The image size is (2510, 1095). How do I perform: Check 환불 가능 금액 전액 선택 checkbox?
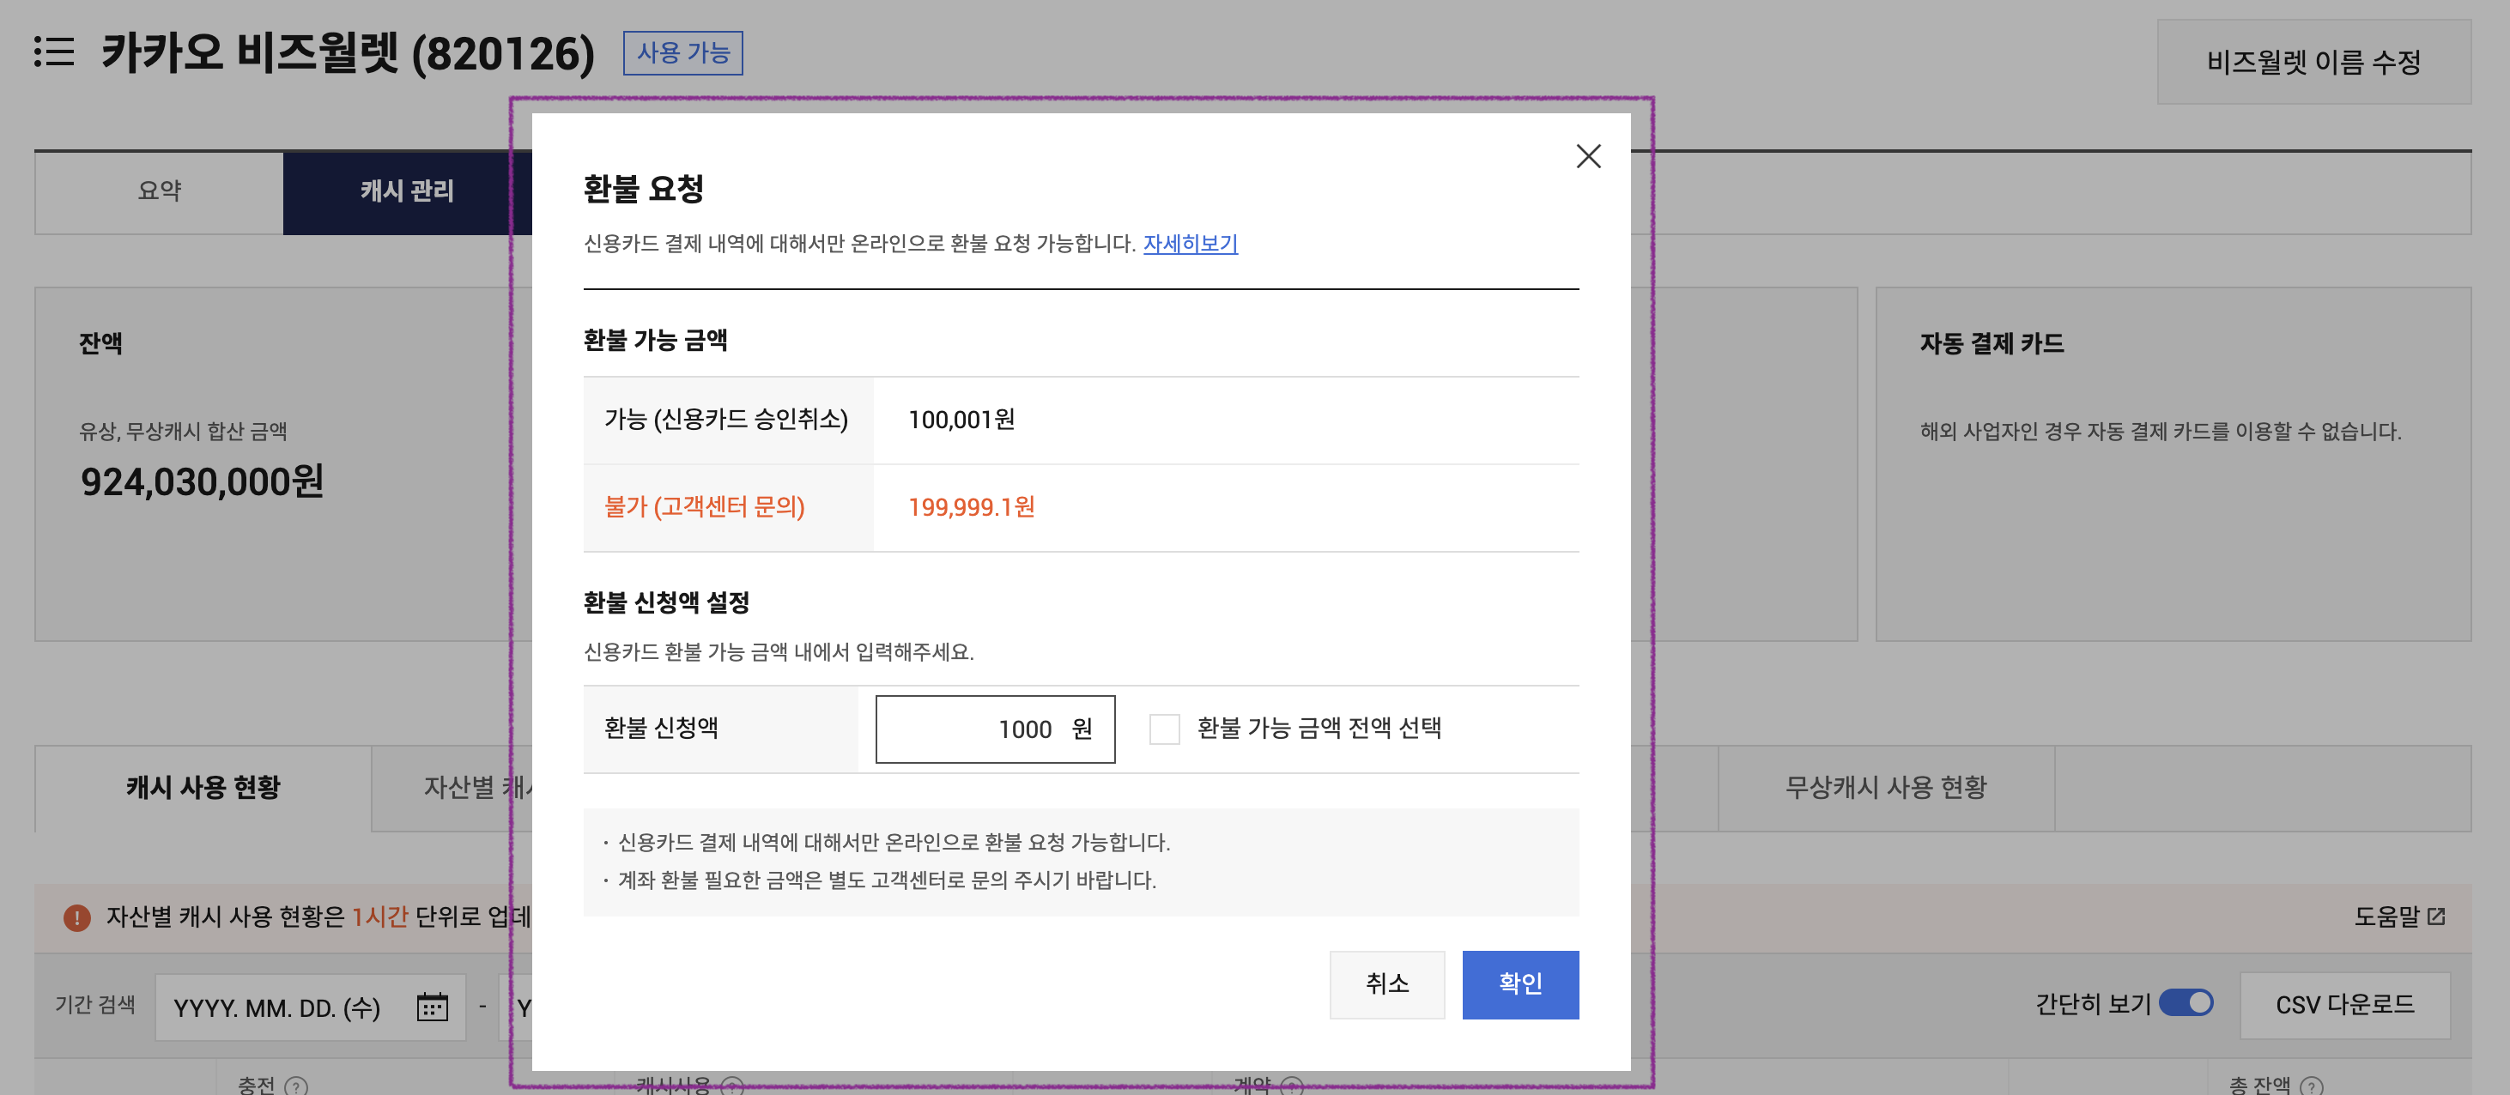click(x=1164, y=729)
